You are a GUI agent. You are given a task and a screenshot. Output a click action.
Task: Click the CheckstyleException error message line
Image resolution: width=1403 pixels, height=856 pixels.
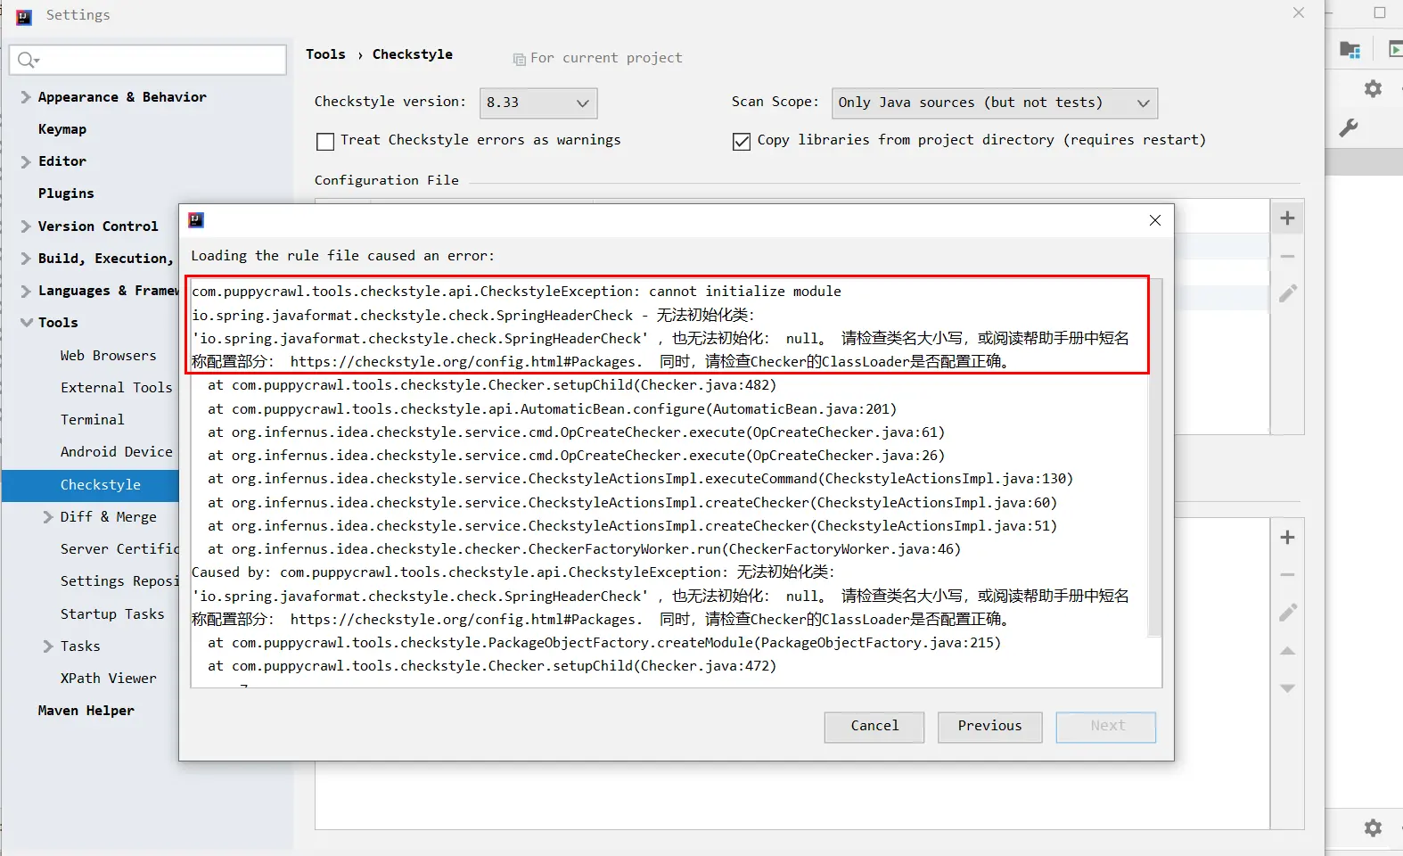point(516,292)
